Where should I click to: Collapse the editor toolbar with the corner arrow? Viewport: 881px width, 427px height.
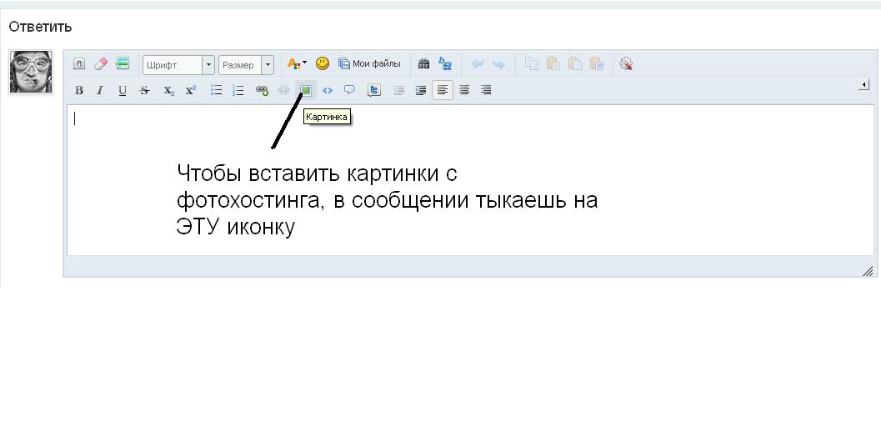point(864,85)
